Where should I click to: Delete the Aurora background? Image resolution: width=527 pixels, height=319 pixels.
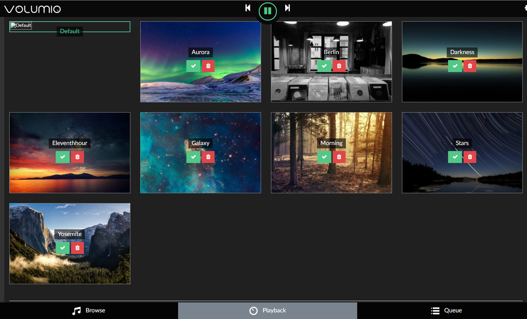pos(208,66)
